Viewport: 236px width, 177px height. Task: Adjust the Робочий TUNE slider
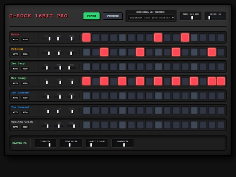pyautogui.click(x=59, y=53)
